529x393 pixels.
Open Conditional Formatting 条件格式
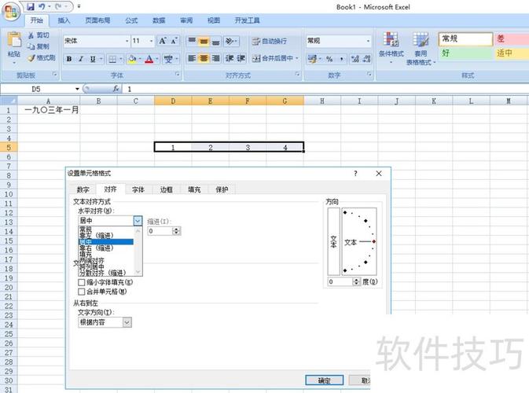point(391,48)
